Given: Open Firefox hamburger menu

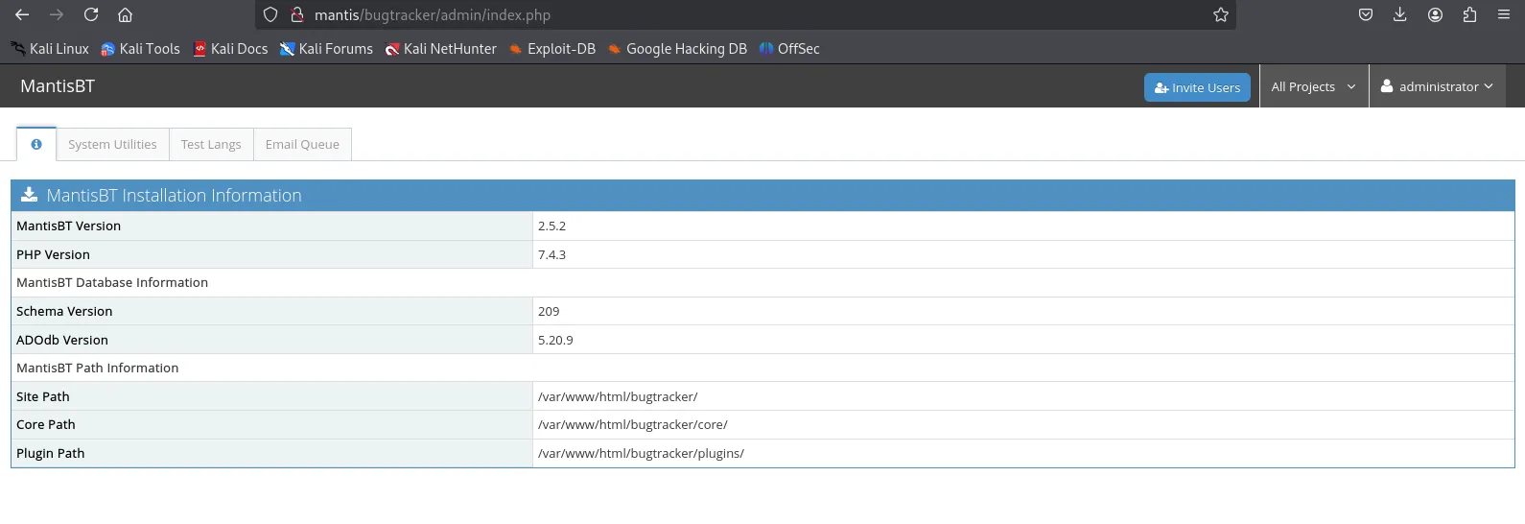Looking at the screenshot, I should pos(1504,14).
